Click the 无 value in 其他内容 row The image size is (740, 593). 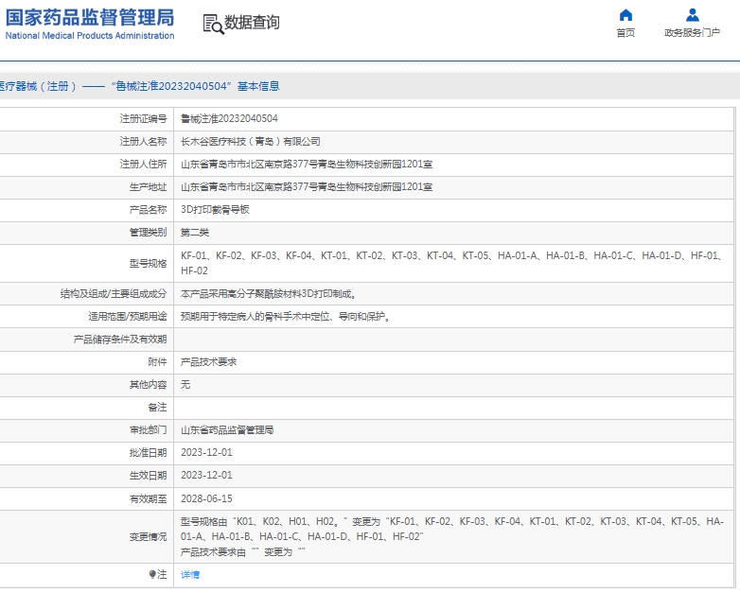coord(185,385)
